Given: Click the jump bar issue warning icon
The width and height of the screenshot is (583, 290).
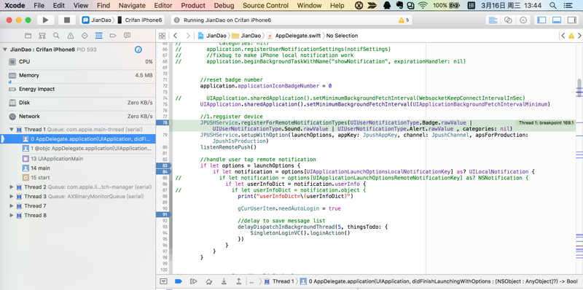Looking at the screenshot, I should [571, 36].
